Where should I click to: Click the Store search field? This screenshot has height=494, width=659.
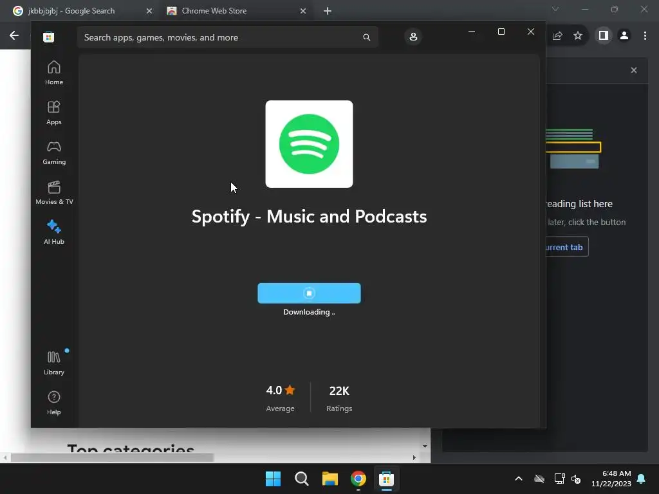tap(227, 37)
